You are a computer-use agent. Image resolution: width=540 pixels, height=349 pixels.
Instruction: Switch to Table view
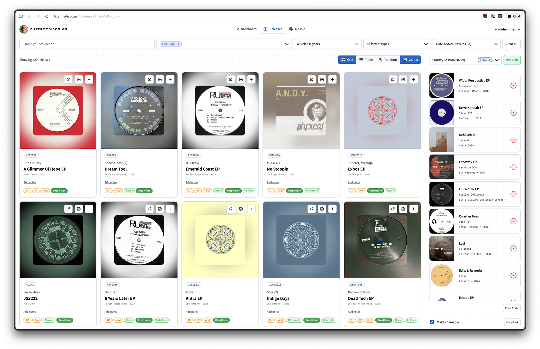[366, 60]
